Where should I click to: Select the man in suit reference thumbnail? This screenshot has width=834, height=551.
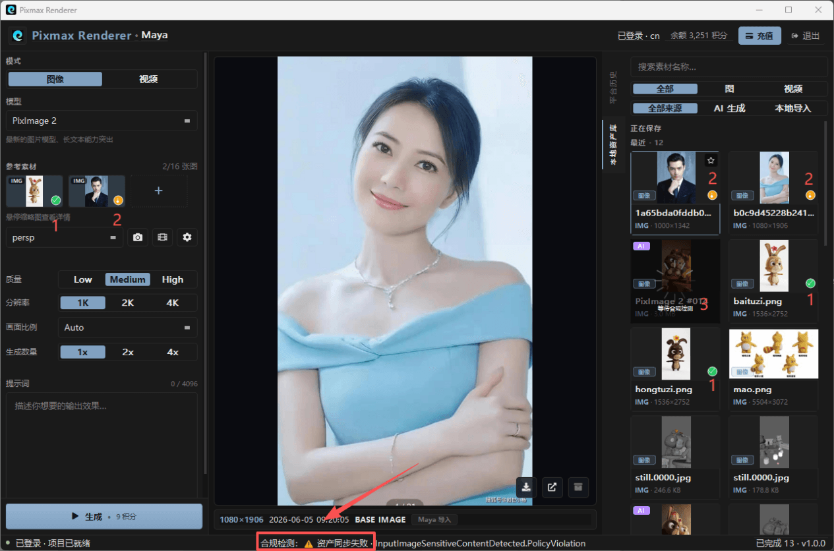click(x=96, y=190)
